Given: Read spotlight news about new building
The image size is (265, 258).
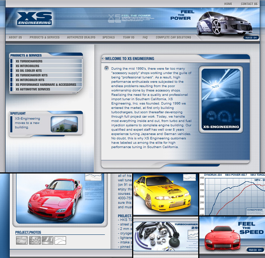Looking at the screenshot, I should point(27,123).
